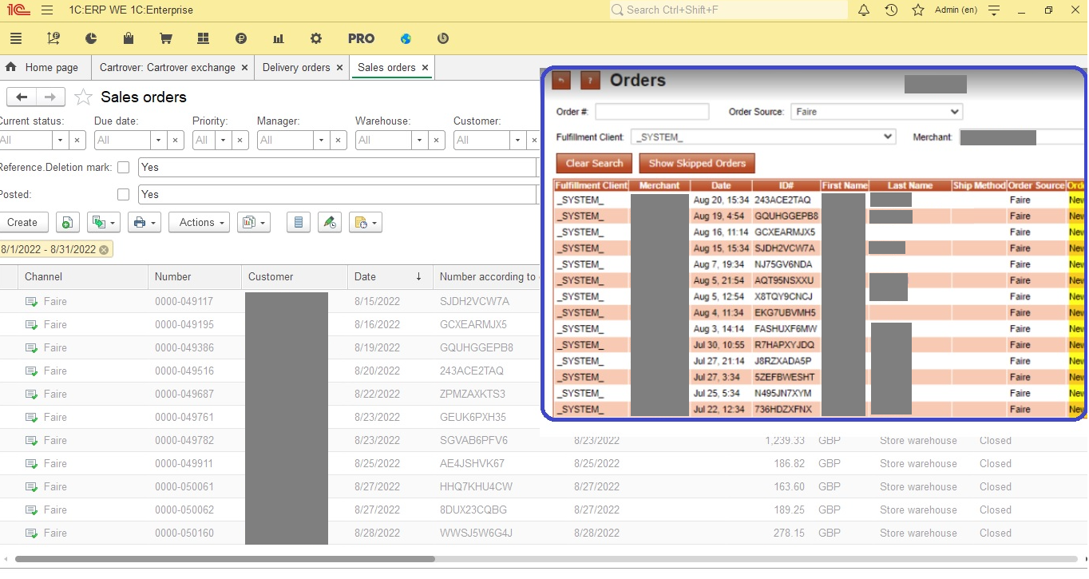This screenshot has width=1089, height=579.
Task: Open the Admin (en) user menu
Action: pos(956,10)
